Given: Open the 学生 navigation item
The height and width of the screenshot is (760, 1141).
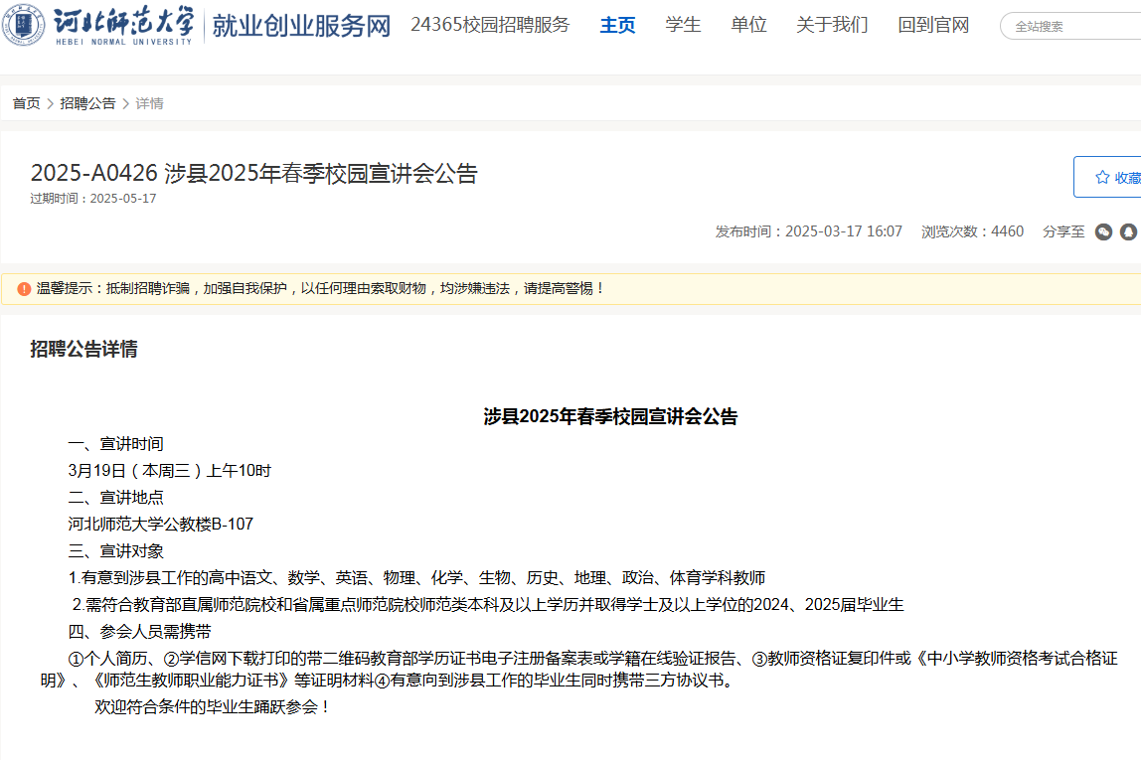Looking at the screenshot, I should (x=683, y=25).
